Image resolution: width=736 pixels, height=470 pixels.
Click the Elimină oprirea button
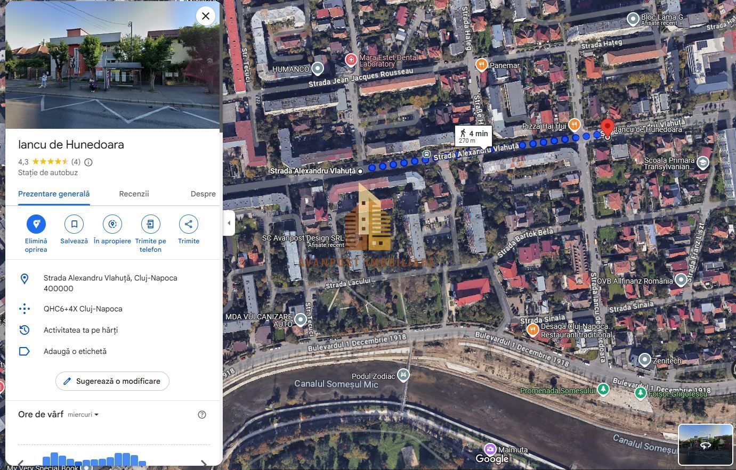[x=36, y=224]
